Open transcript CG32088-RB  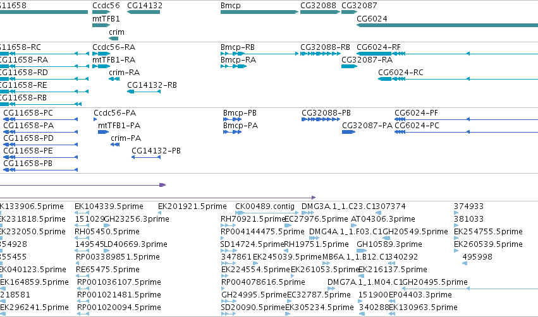(x=326, y=47)
